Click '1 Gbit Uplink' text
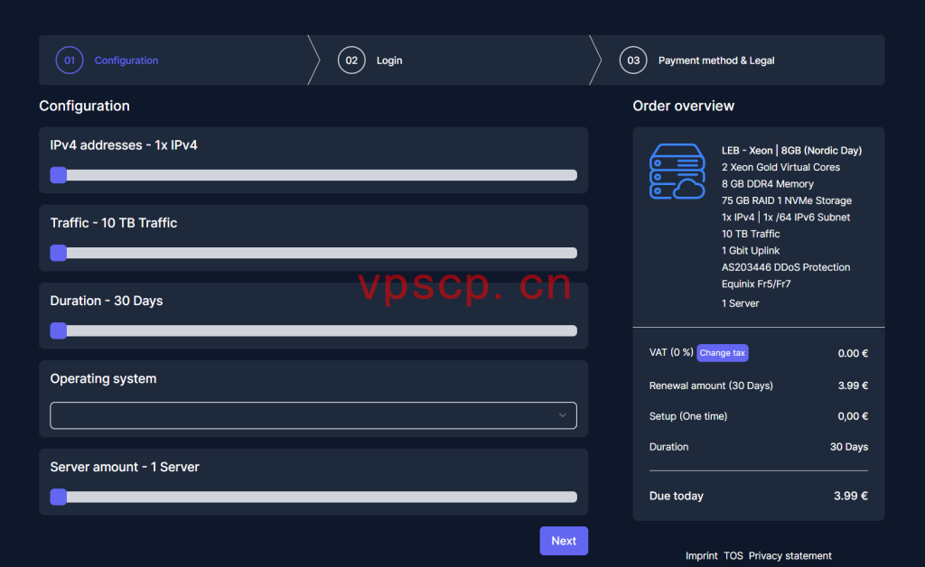This screenshot has width=925, height=567. [751, 250]
